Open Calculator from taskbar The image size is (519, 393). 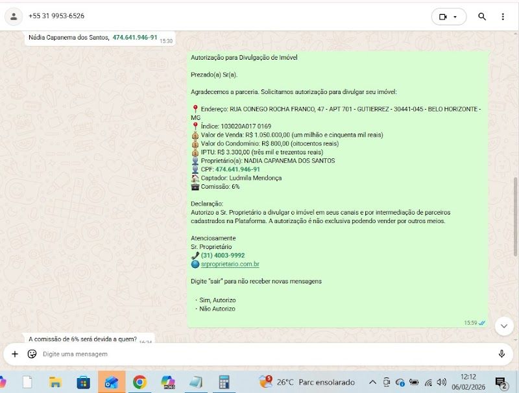click(224, 382)
